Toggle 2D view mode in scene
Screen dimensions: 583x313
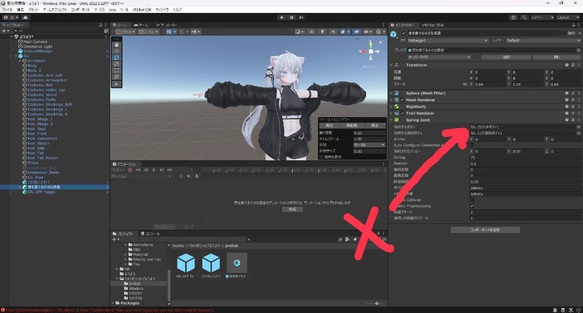311,32
